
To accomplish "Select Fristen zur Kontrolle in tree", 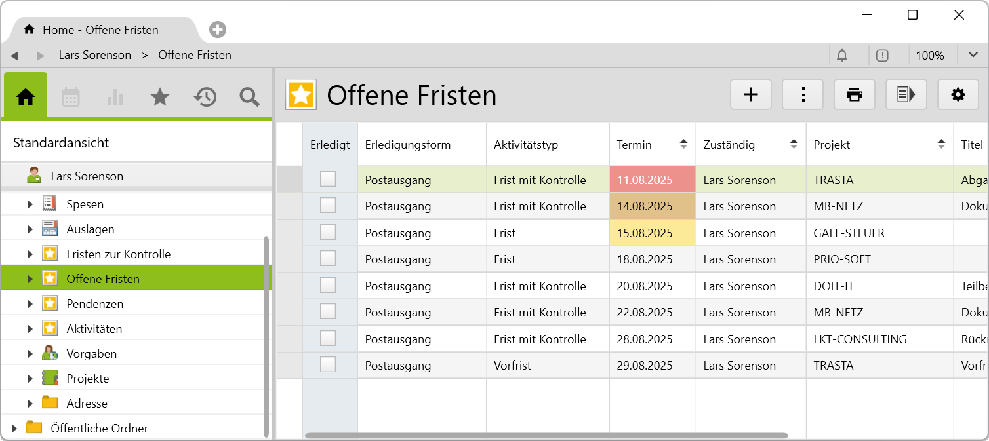I will coord(119,254).
